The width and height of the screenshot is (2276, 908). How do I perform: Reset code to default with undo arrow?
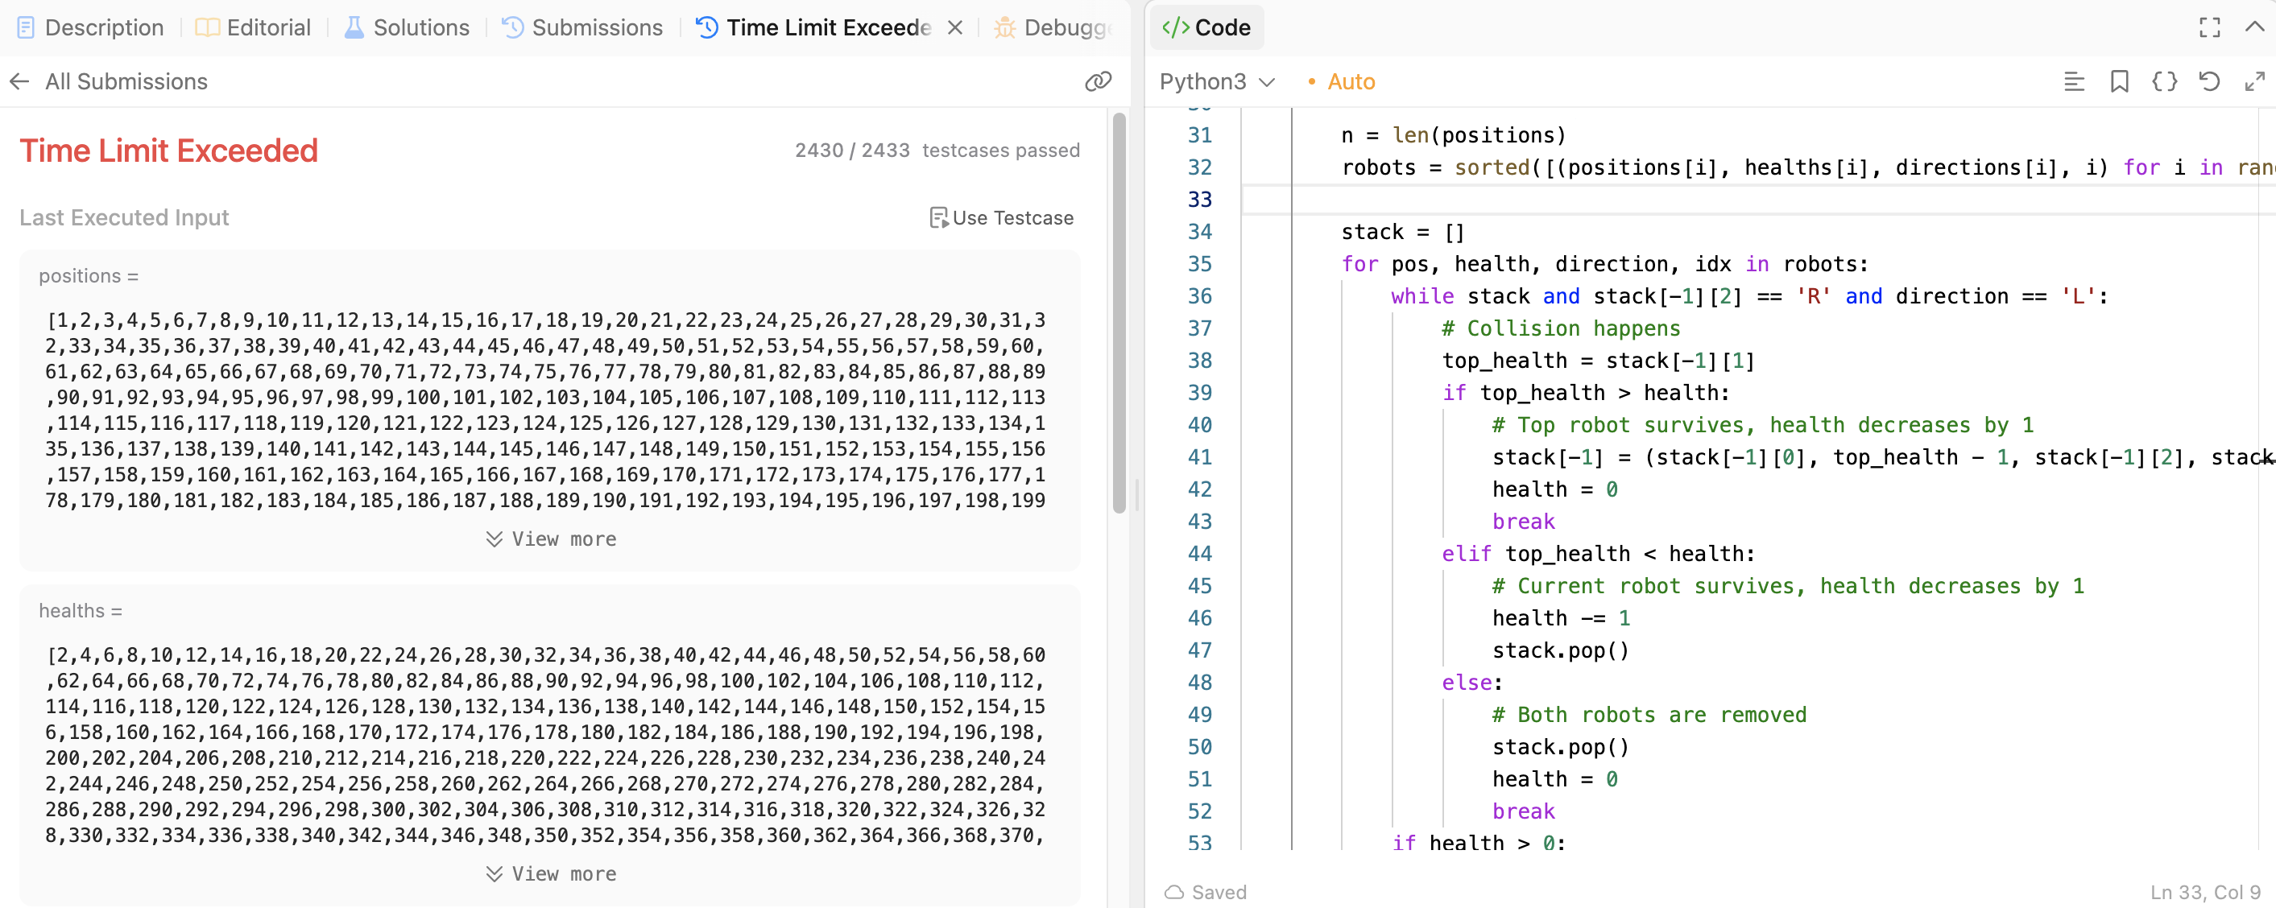2209,81
